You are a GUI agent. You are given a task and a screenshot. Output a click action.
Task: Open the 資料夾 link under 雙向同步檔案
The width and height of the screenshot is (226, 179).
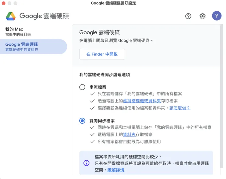[x=129, y=135]
